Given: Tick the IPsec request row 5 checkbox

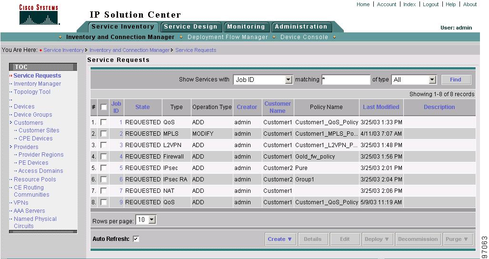Looking at the screenshot, I should 103,168.
